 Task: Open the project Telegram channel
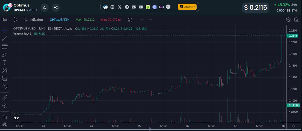point(127,7)
